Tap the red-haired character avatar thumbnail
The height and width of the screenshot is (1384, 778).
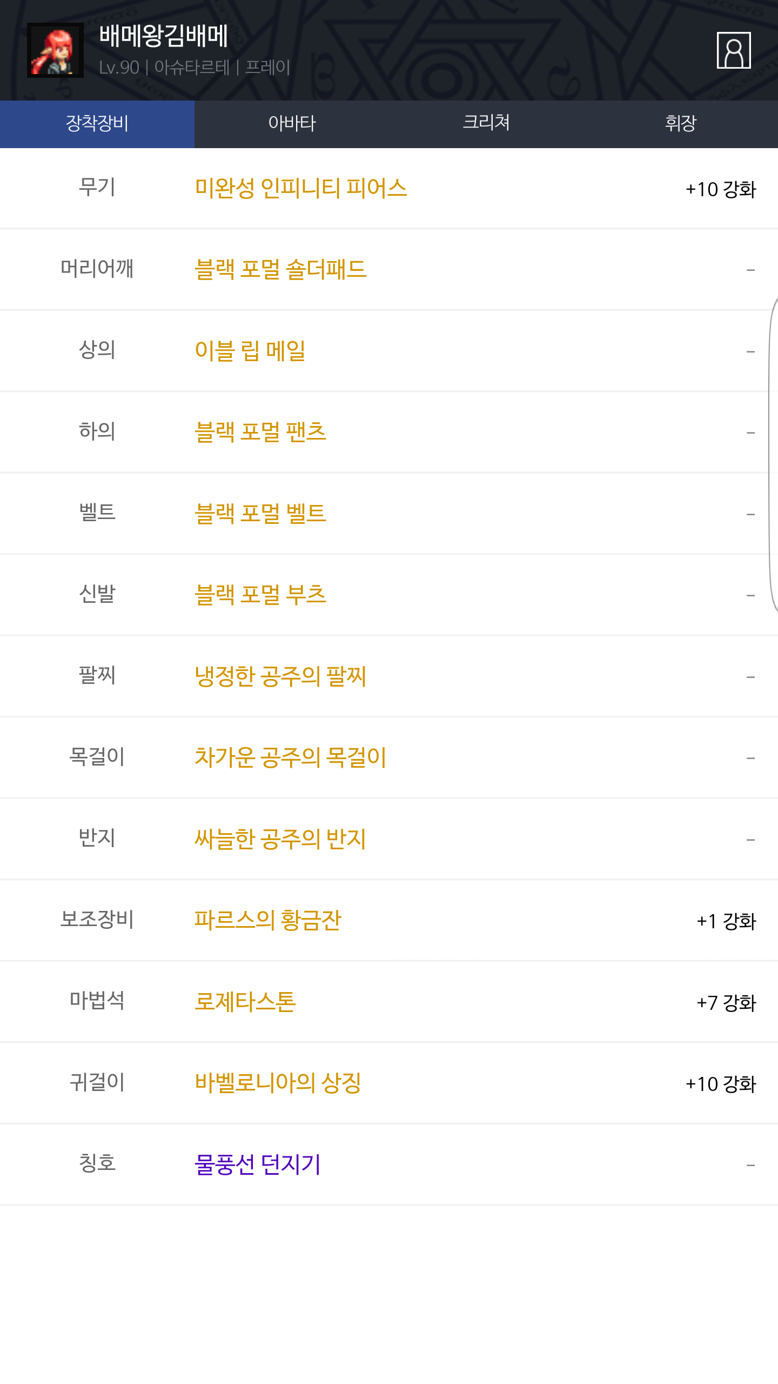point(55,50)
